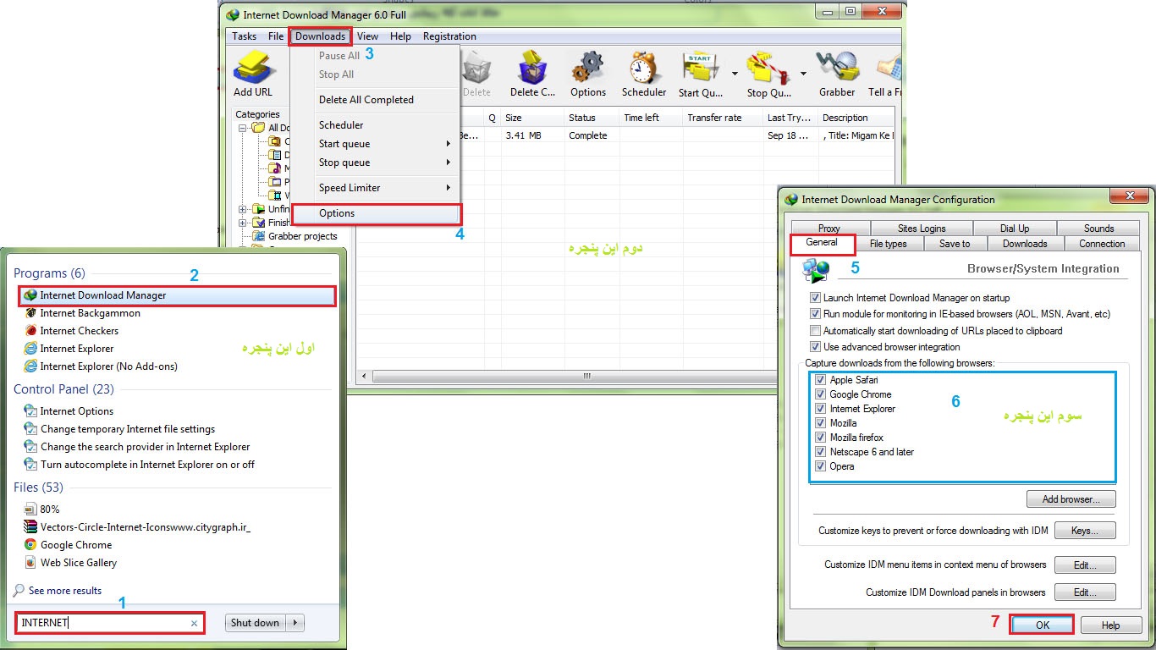Uncheck Netscape 6 and later checkbox
This screenshot has width=1156, height=650.
pos(820,452)
